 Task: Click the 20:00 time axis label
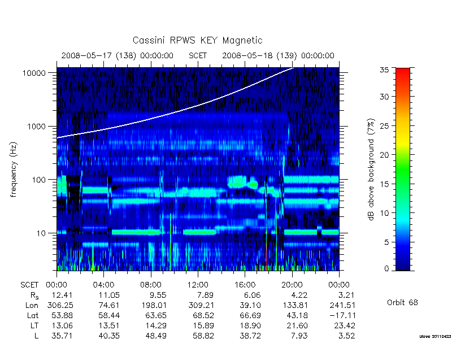point(292,285)
